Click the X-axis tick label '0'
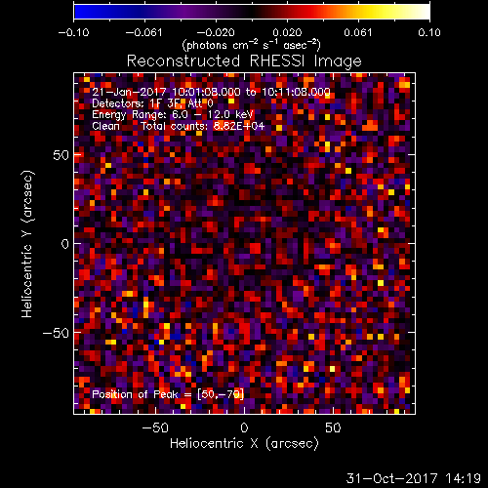The width and height of the screenshot is (488, 488). [244, 427]
